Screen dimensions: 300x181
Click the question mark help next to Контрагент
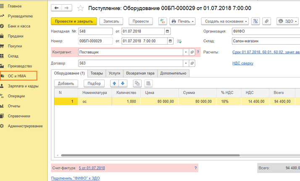pyautogui.click(x=198, y=52)
